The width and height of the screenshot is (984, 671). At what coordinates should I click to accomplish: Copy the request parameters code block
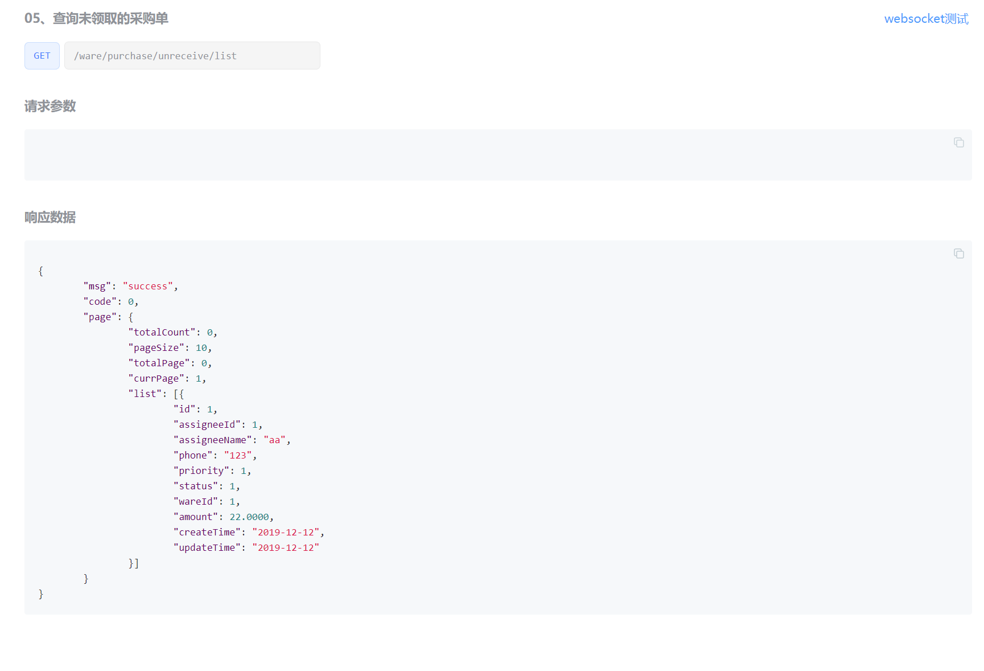958,142
